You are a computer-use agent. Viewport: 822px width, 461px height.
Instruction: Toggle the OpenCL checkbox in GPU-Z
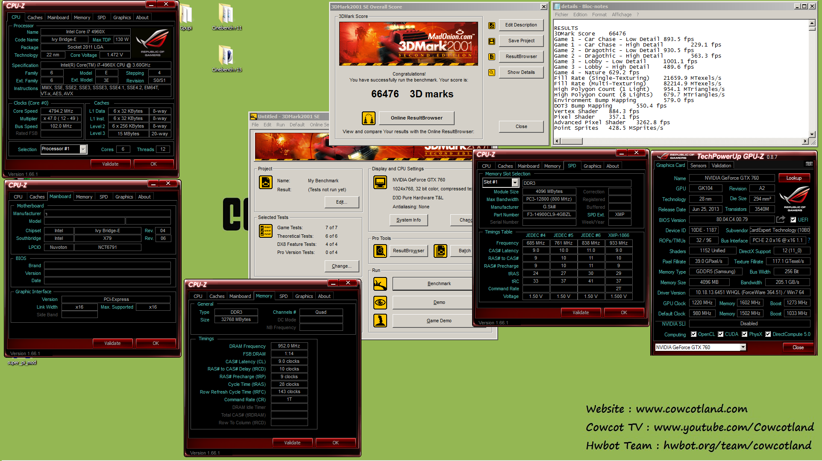click(x=694, y=334)
